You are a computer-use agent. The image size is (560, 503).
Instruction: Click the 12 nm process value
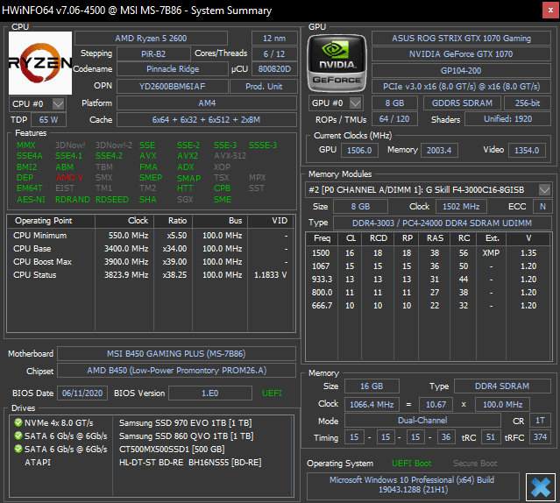[x=274, y=39]
